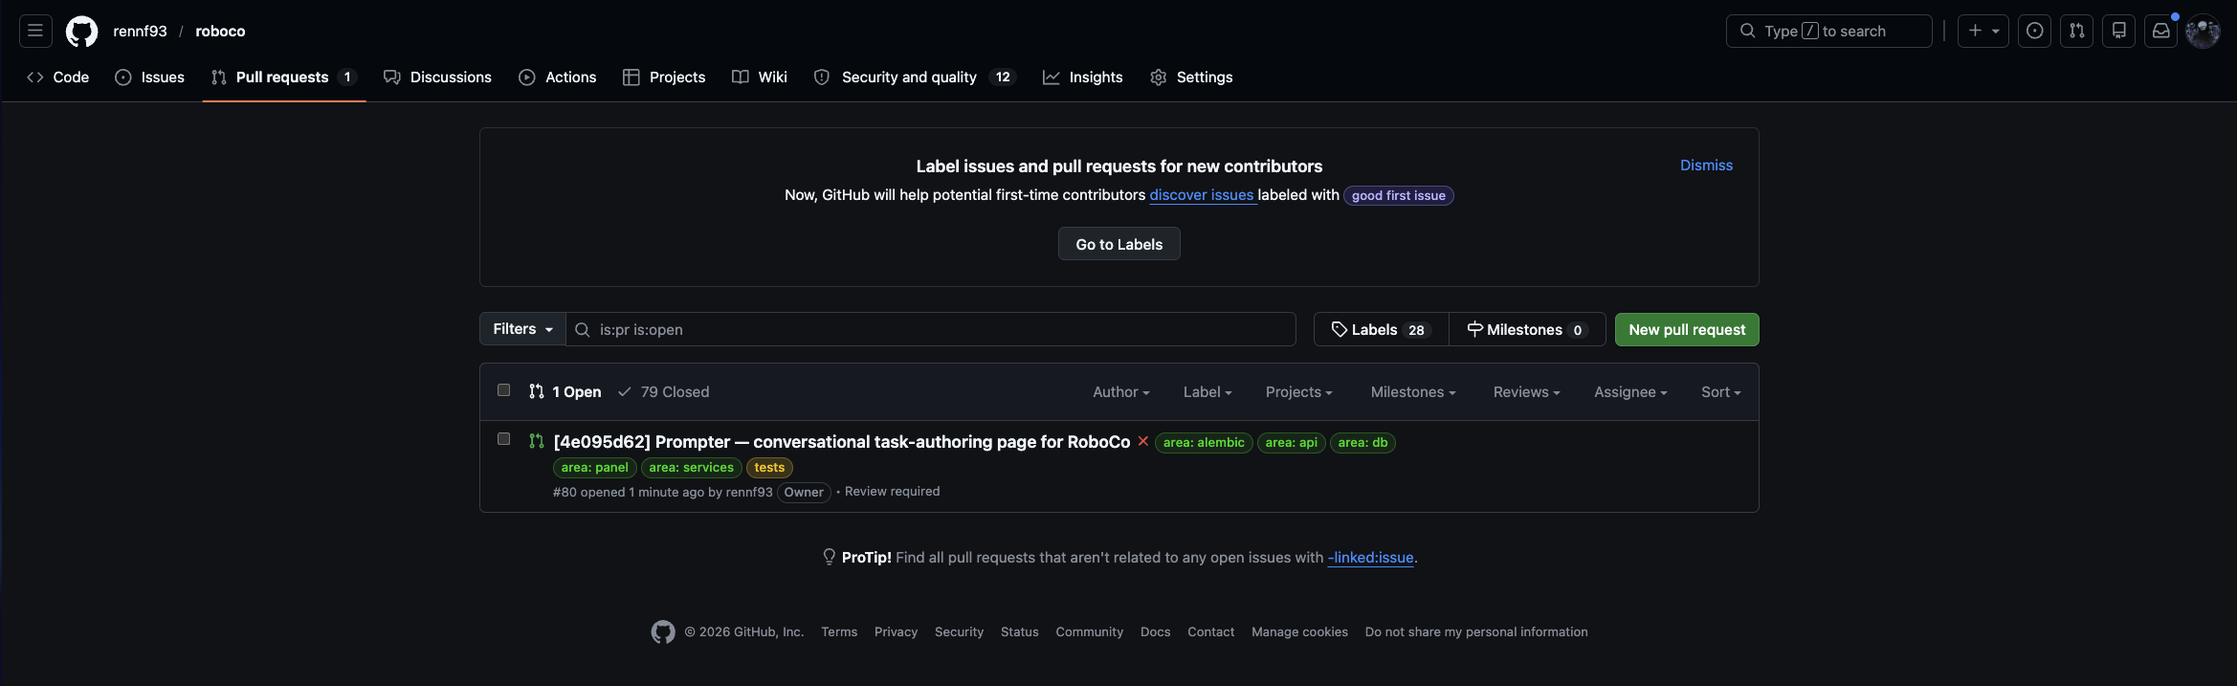Screen dimensions: 2237x686
Task: Open the Community footer link
Action: (x=1089, y=632)
